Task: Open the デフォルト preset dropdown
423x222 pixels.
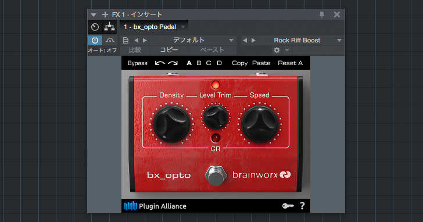Action: coord(231,41)
